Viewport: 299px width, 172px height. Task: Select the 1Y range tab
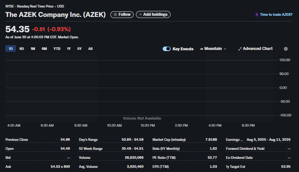69,49
